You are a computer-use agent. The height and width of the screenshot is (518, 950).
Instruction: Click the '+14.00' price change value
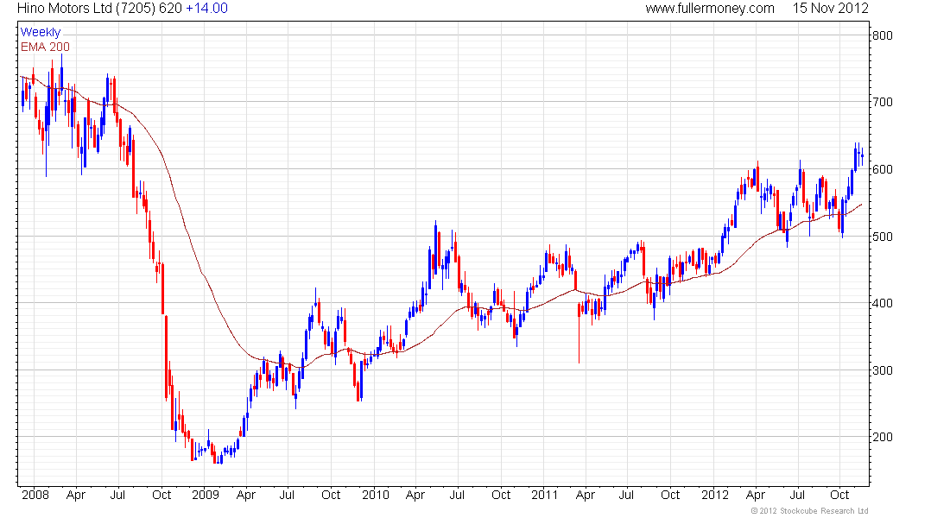(206, 9)
